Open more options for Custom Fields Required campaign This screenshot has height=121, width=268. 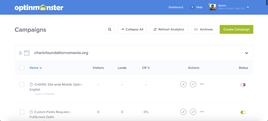[x=202, y=112]
